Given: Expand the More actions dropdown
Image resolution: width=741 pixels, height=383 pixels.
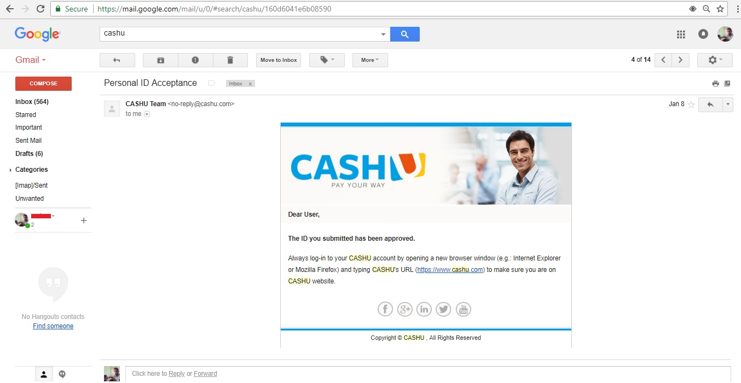Looking at the screenshot, I should (x=370, y=60).
